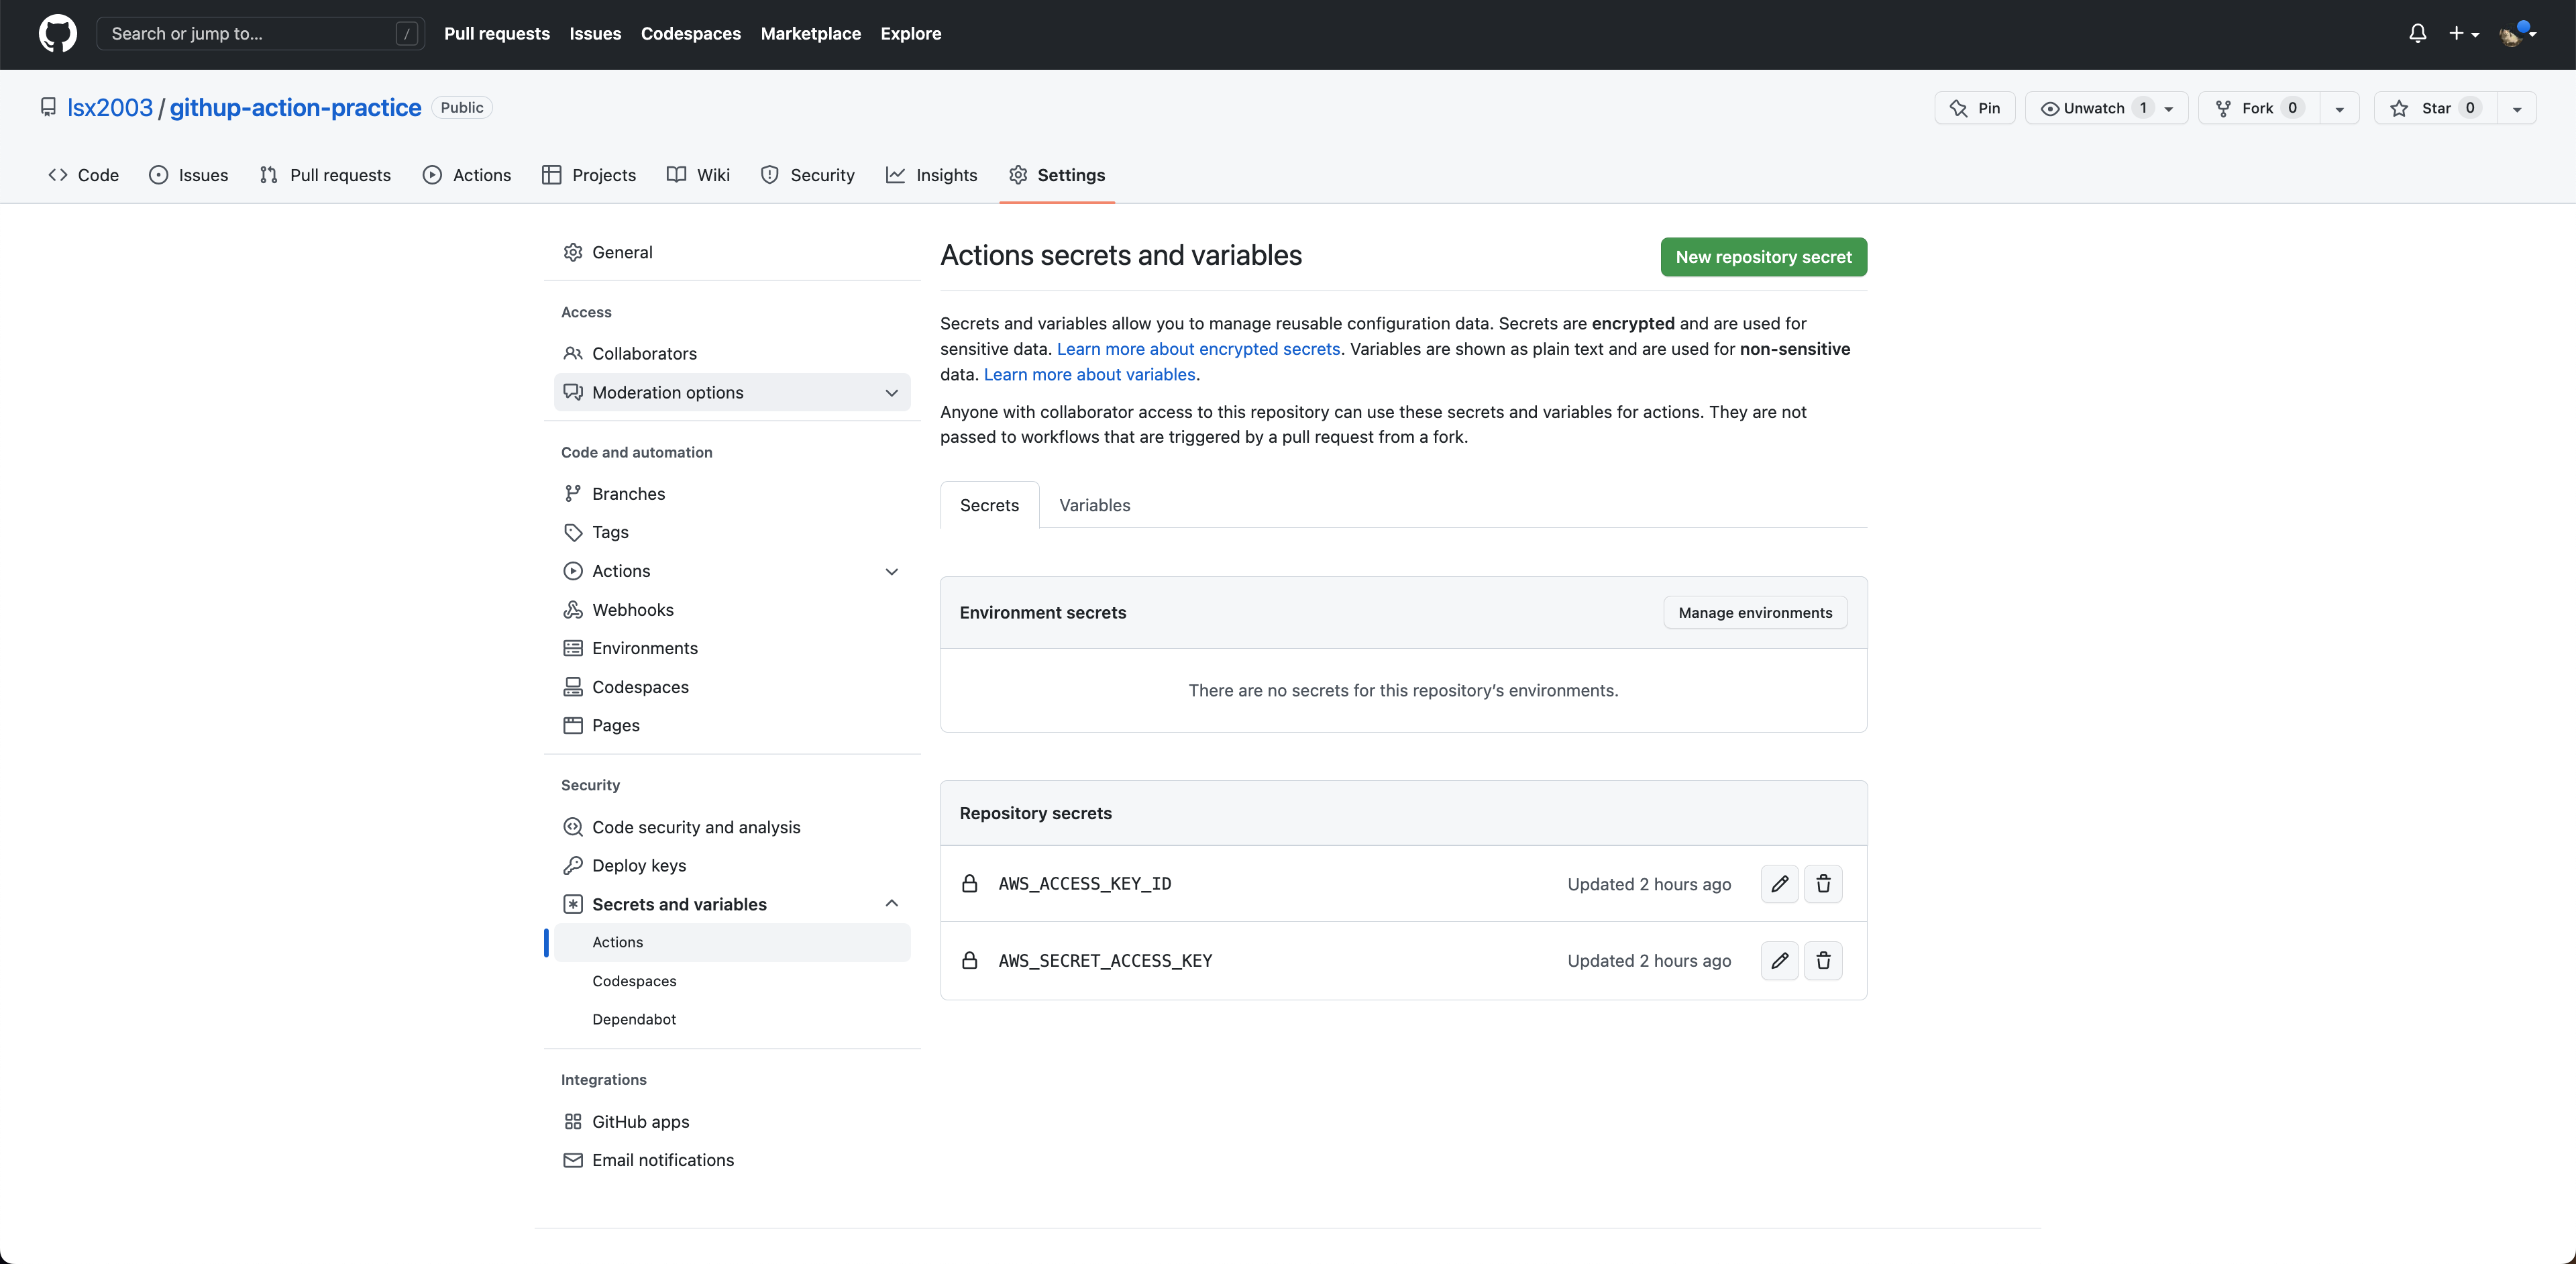This screenshot has width=2576, height=1264.
Task: Click the Code security and analysis icon
Action: click(573, 827)
